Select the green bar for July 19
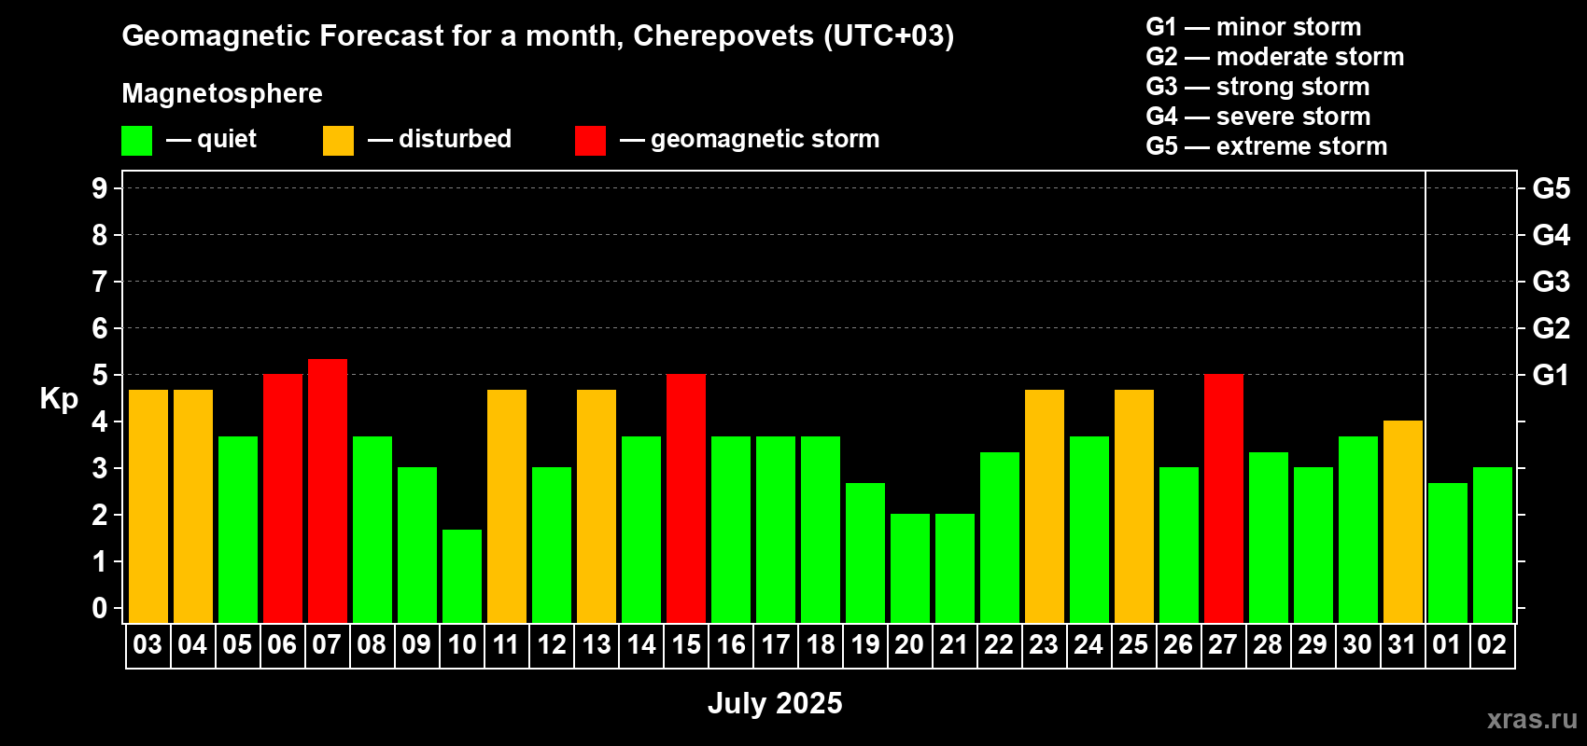1587x746 pixels. 865,553
